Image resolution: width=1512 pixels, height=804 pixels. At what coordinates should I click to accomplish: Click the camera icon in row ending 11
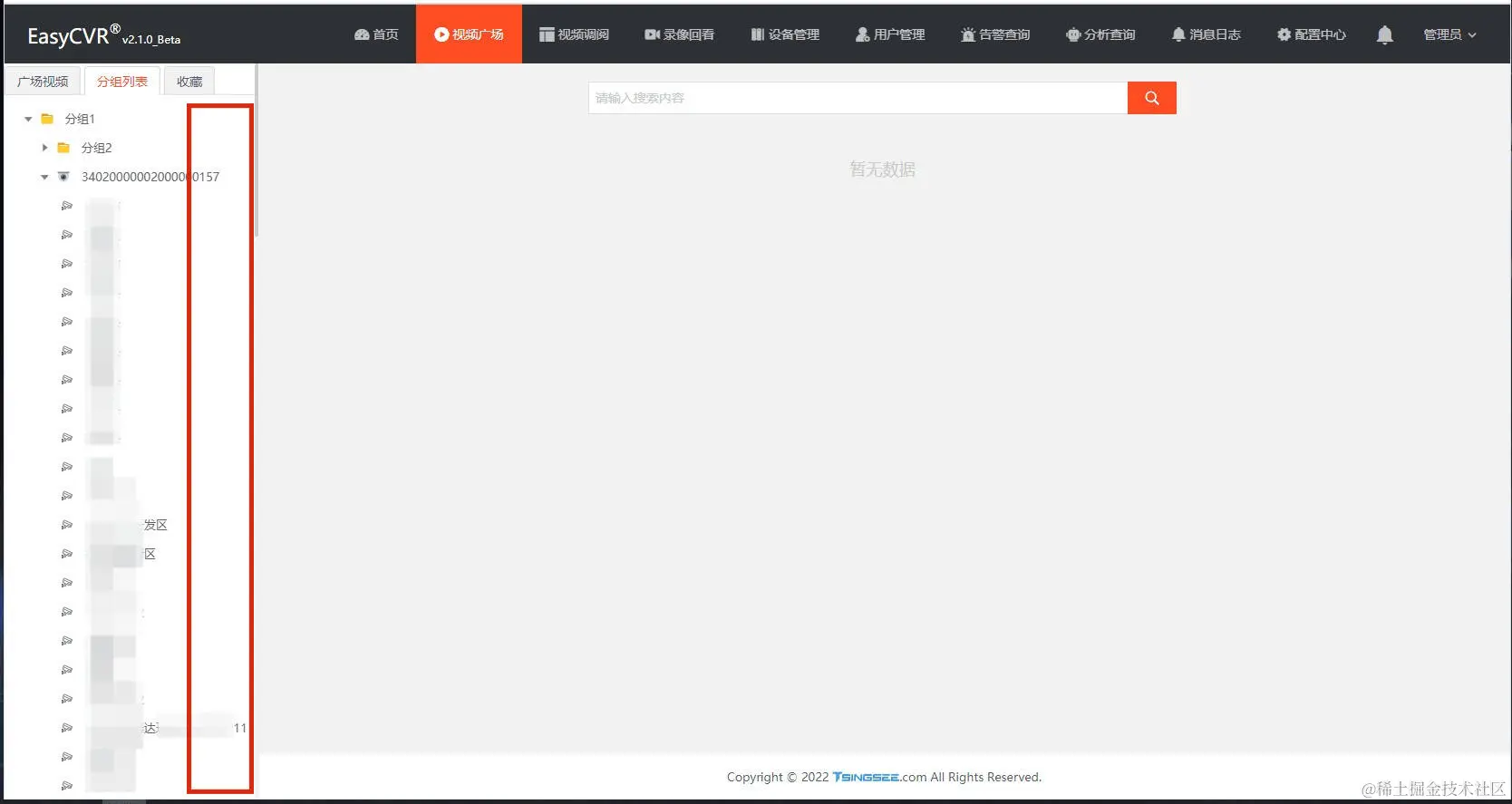tap(67, 728)
